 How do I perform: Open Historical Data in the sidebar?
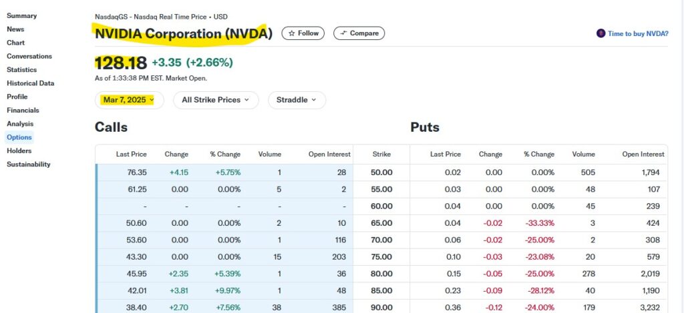(x=31, y=83)
